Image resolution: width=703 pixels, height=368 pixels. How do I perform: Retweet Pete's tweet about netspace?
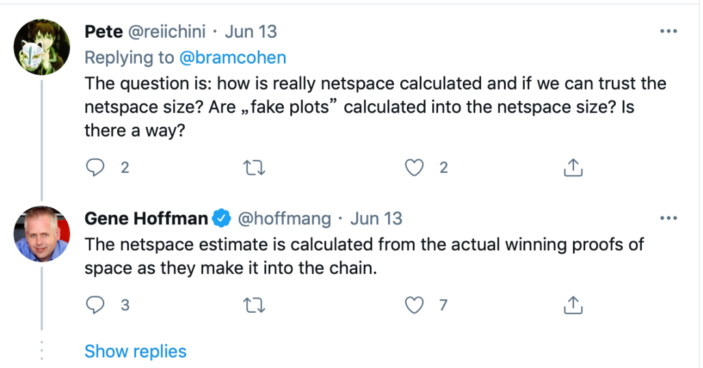pyautogui.click(x=255, y=168)
